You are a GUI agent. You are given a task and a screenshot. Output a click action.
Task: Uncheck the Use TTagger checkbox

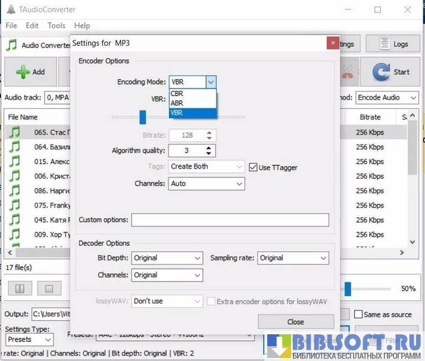[x=253, y=167]
